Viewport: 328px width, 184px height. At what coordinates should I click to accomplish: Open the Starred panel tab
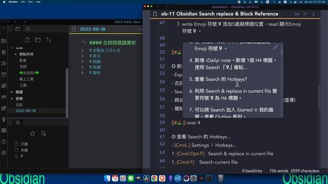point(18,123)
